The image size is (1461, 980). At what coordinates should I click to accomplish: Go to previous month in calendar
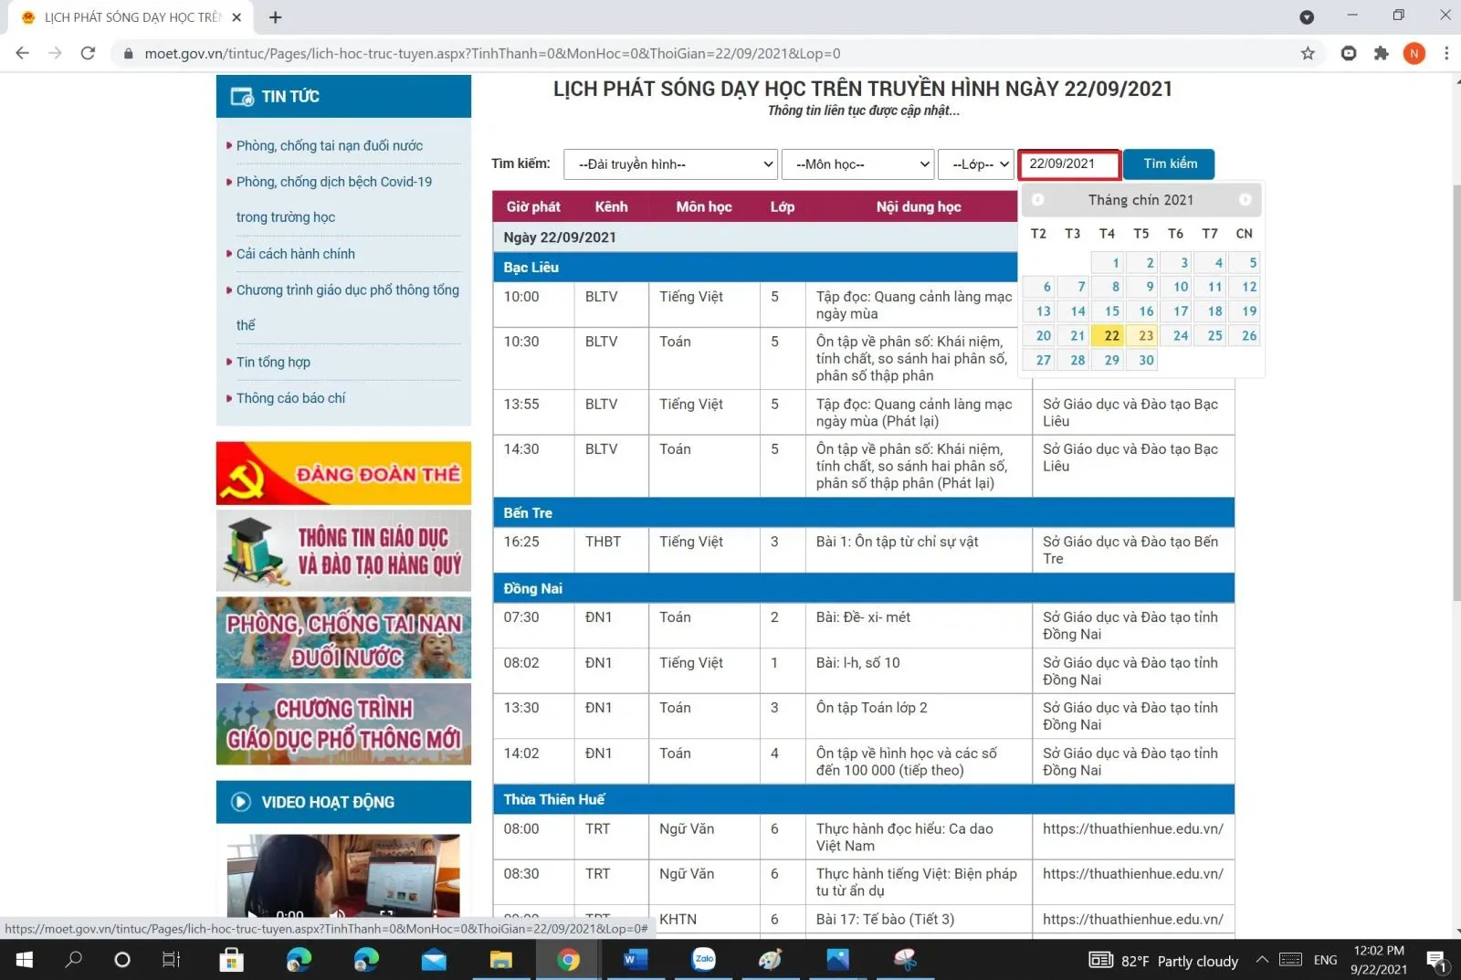(1038, 199)
